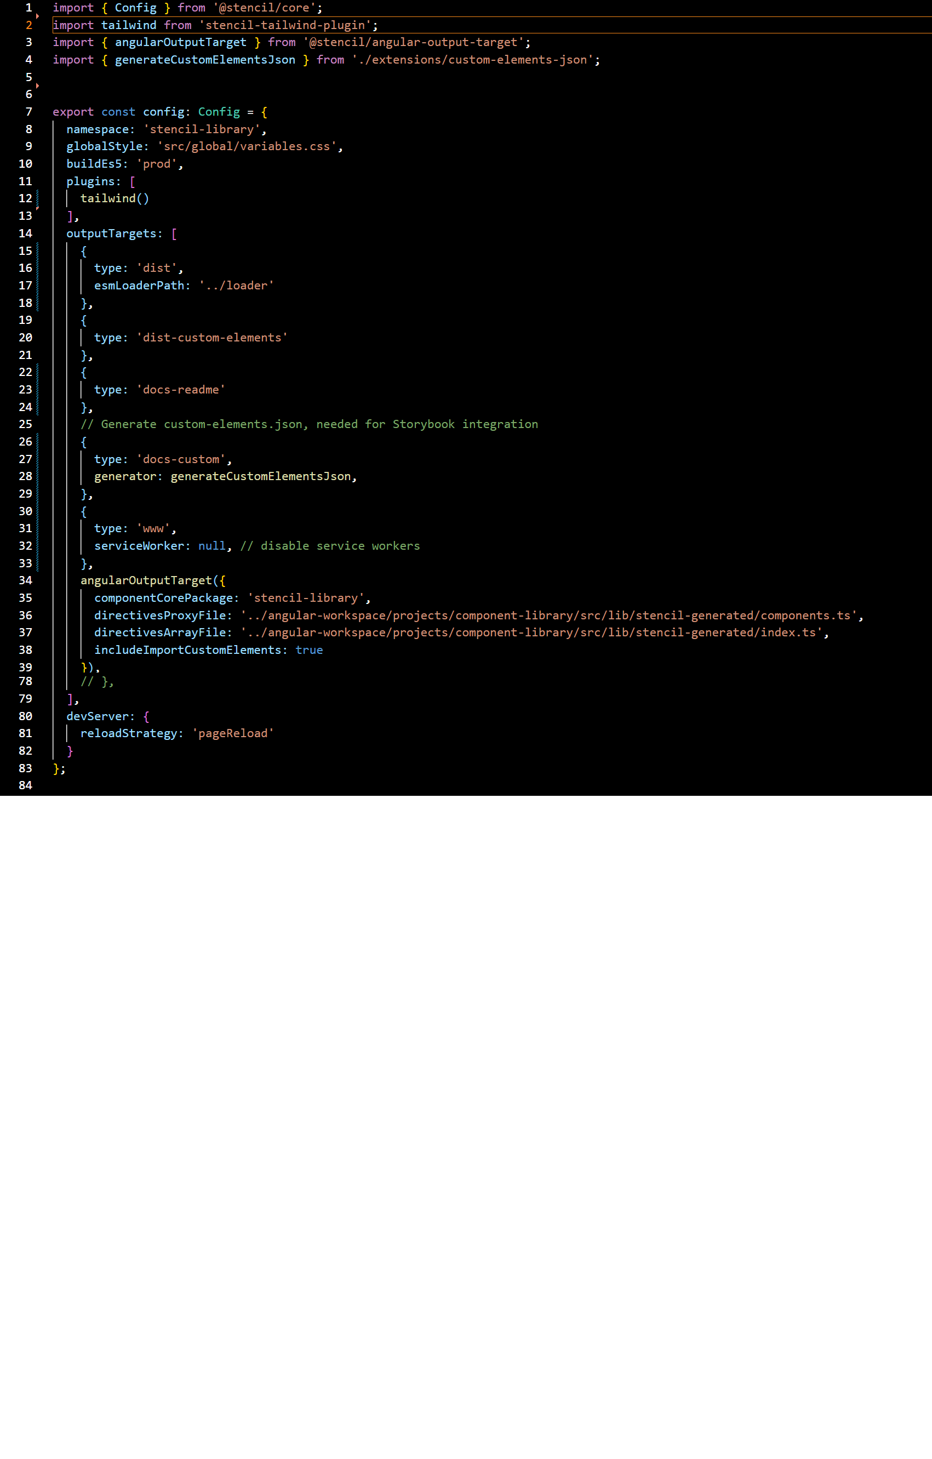Click tailwind identifier in the line 2 import
This screenshot has height=1459, width=932.
tap(129, 25)
